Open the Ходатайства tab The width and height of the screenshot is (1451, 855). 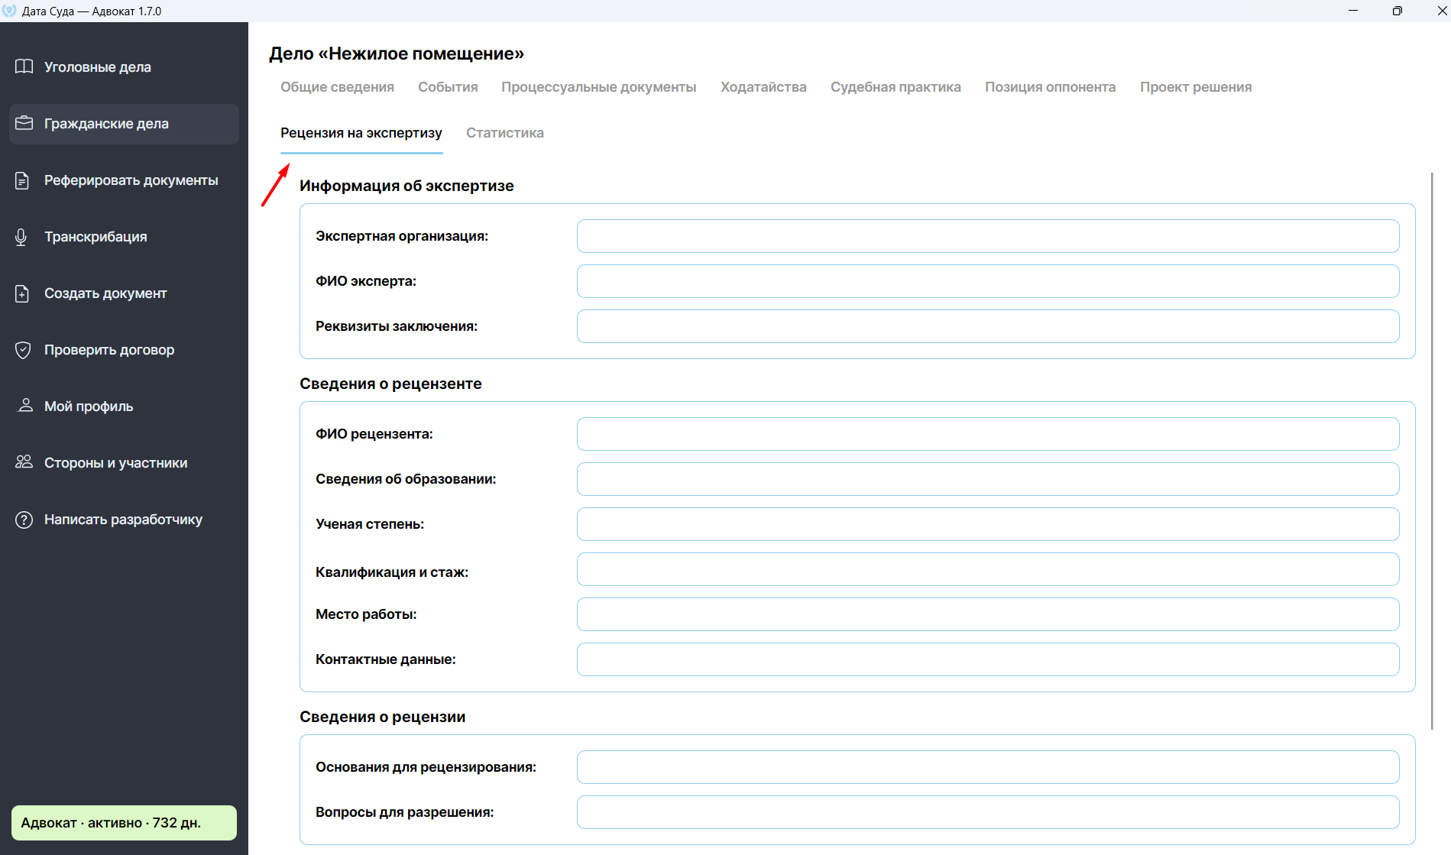coord(763,87)
